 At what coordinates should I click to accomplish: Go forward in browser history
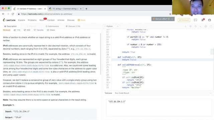8,14
